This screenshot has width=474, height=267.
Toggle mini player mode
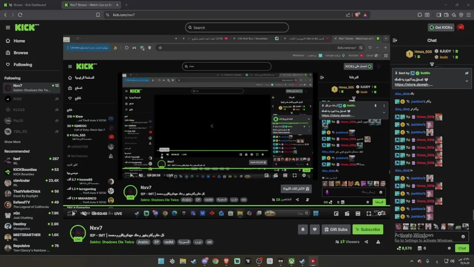[x=336, y=213]
